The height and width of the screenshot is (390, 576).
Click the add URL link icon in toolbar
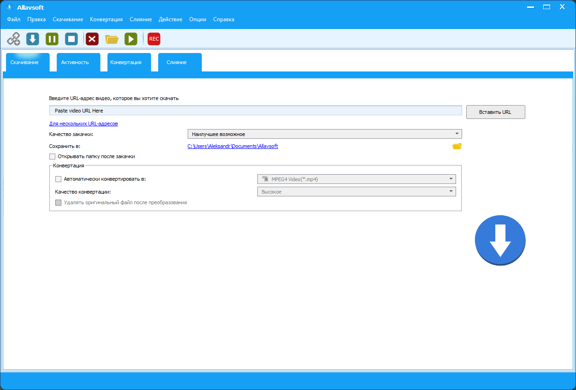pos(13,39)
